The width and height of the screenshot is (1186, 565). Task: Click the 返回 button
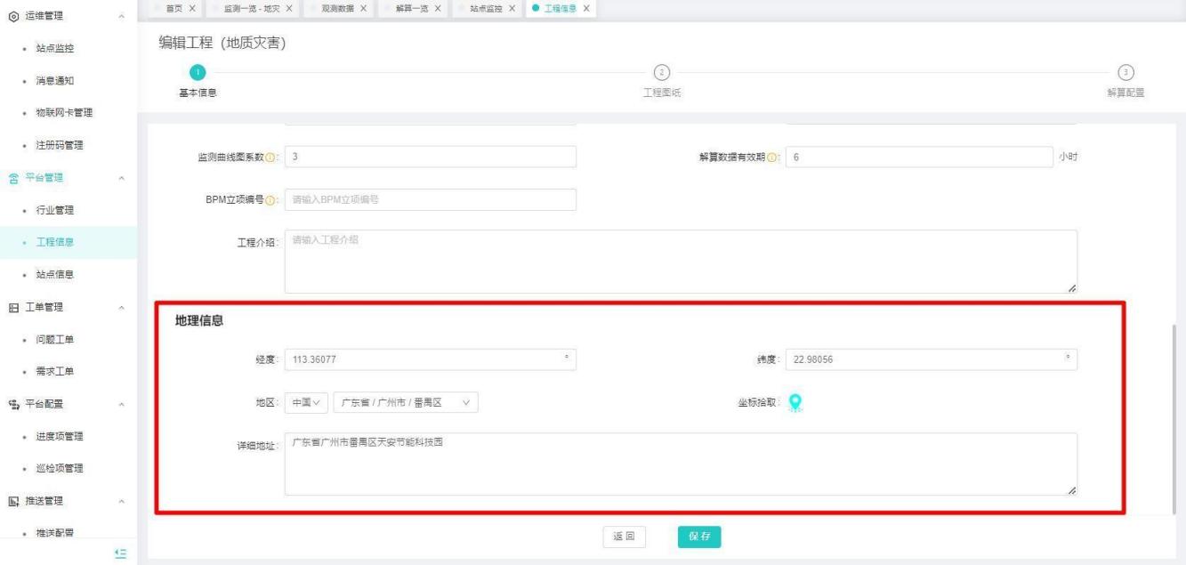(x=624, y=537)
